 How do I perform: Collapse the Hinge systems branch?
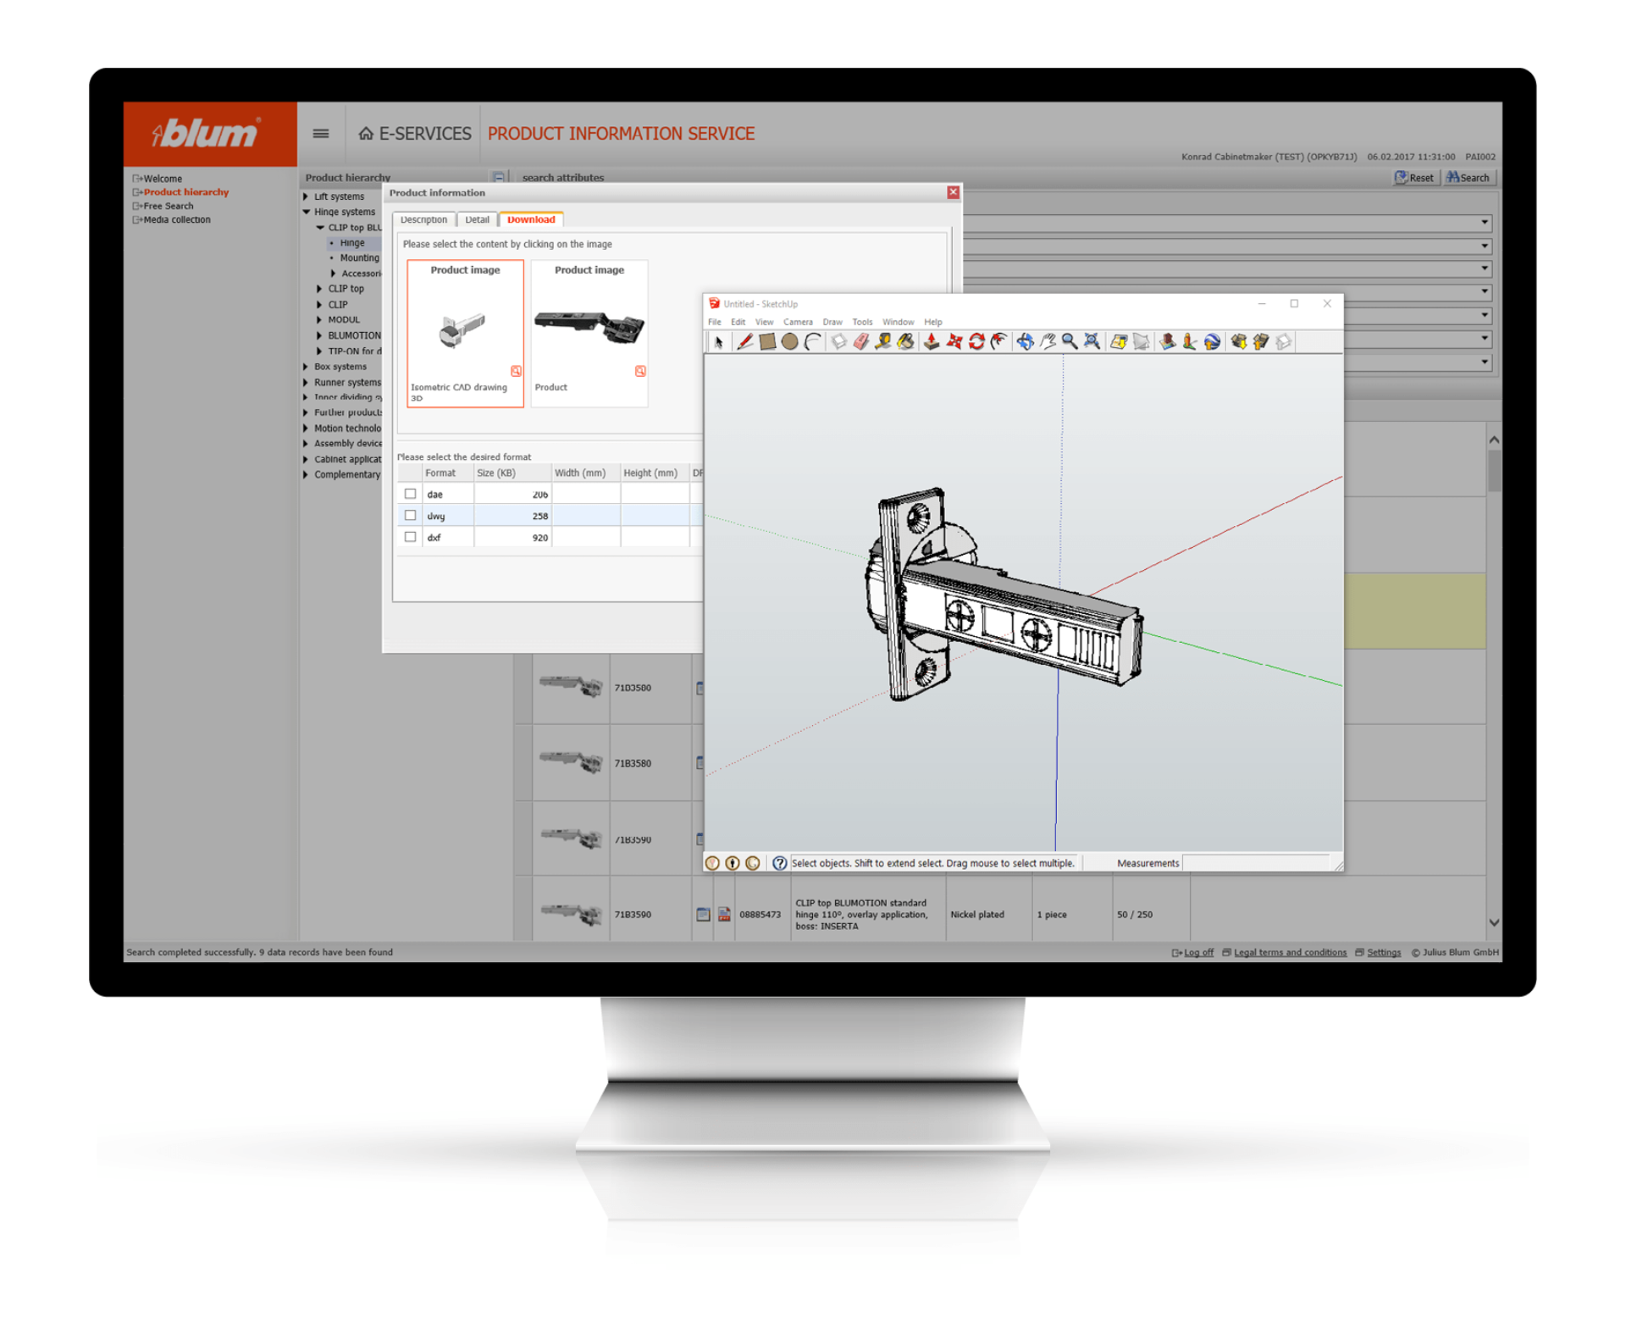point(307,212)
